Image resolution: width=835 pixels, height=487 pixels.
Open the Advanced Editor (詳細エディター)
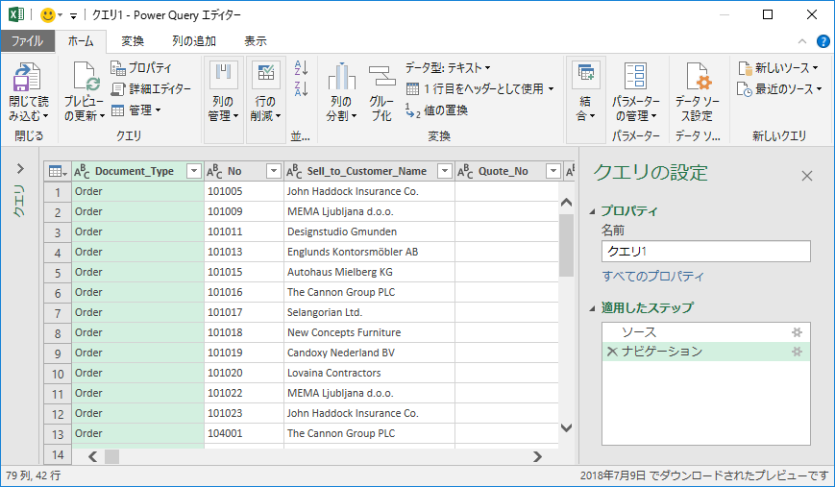(151, 89)
